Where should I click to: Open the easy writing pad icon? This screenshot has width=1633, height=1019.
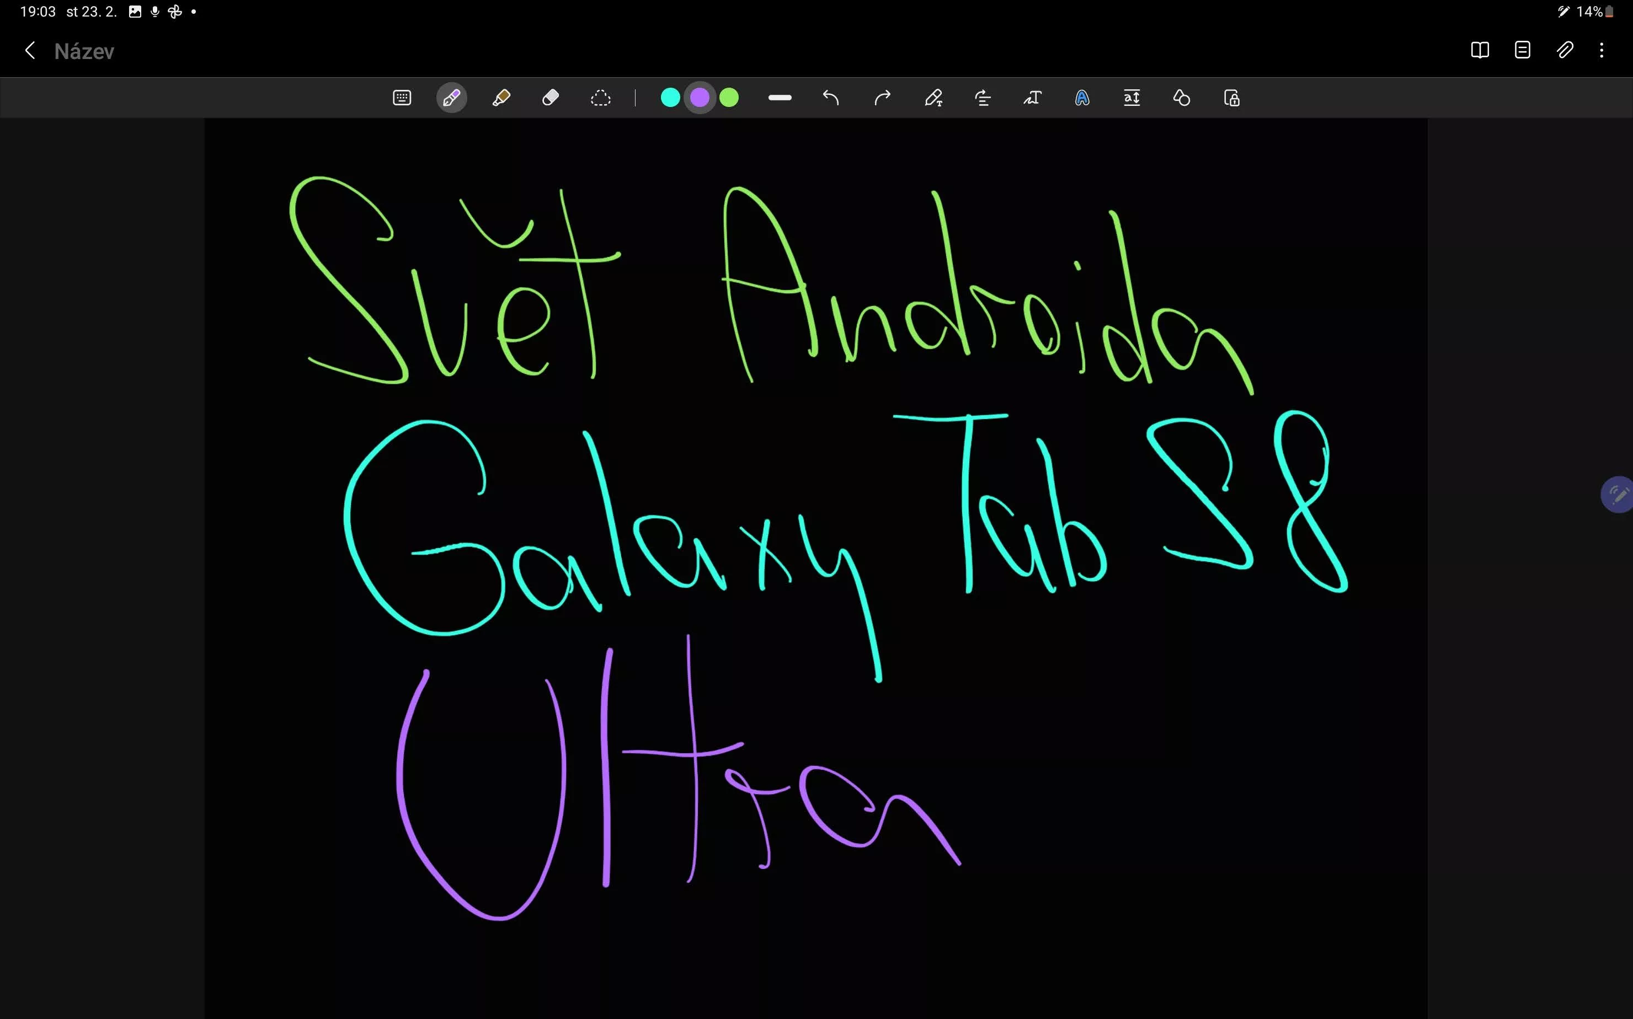pyautogui.click(x=1132, y=98)
